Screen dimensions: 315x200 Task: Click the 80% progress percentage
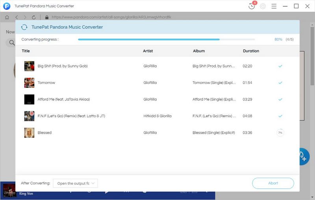(278, 39)
